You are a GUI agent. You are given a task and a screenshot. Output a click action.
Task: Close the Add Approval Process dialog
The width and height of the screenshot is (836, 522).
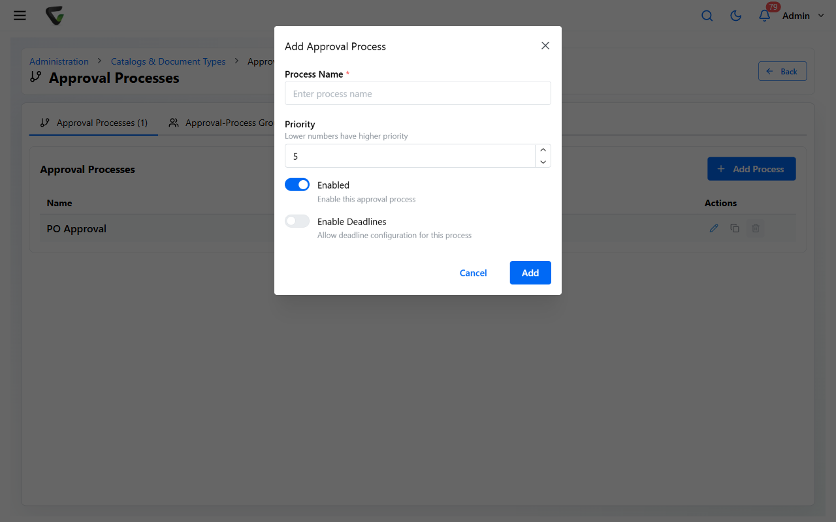545,46
